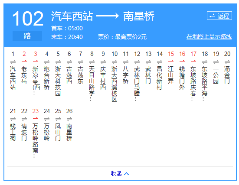Select stop 24 万松岭

coord(47,132)
